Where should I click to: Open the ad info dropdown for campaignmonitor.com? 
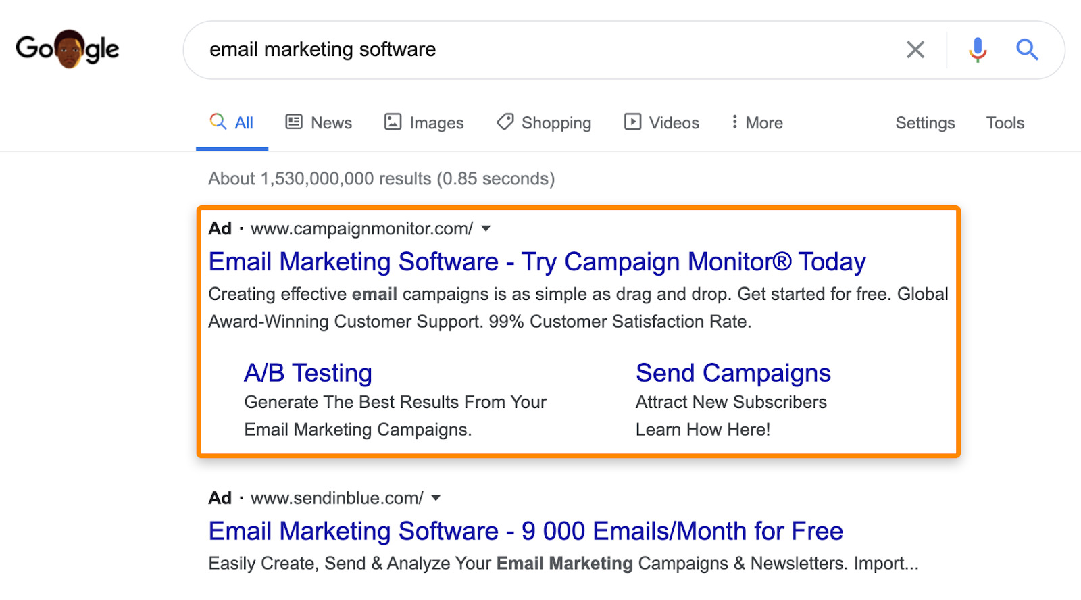pos(486,229)
